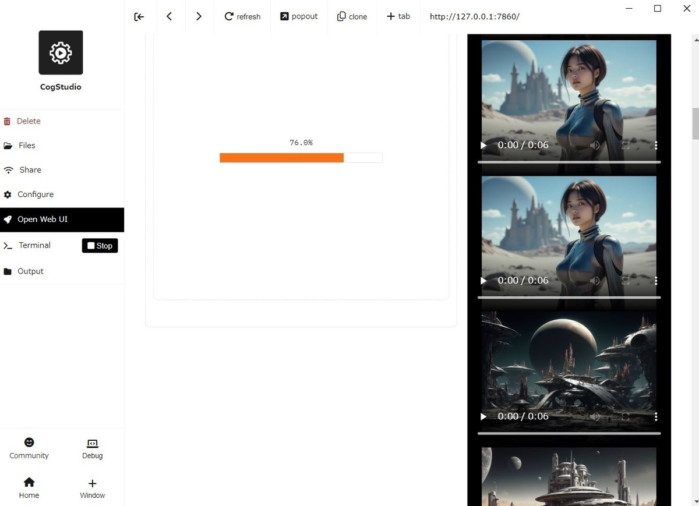Click the URL address field

coord(474,16)
